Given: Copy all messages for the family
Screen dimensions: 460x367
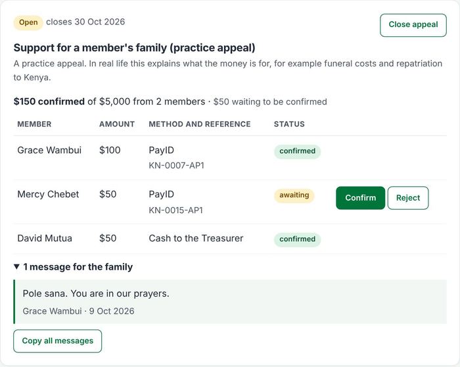Looking at the screenshot, I should pyautogui.click(x=58, y=341).
